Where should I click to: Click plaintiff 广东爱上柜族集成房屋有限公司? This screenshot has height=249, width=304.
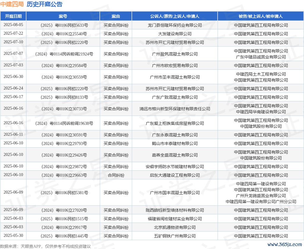(x=175, y=123)
